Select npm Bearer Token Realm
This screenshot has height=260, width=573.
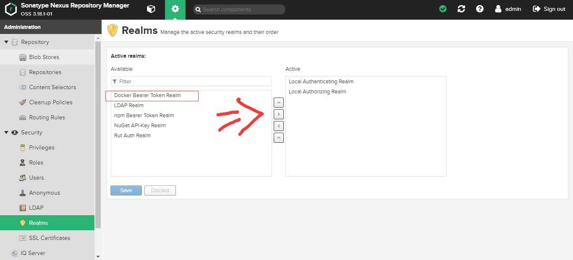191,116
